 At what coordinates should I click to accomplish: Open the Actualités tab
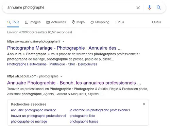pyautogui.click(x=56, y=22)
